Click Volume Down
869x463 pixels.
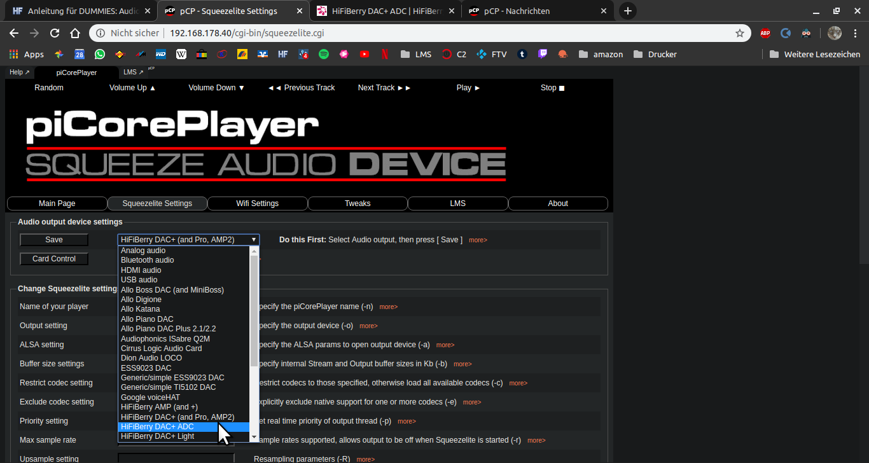pos(217,88)
